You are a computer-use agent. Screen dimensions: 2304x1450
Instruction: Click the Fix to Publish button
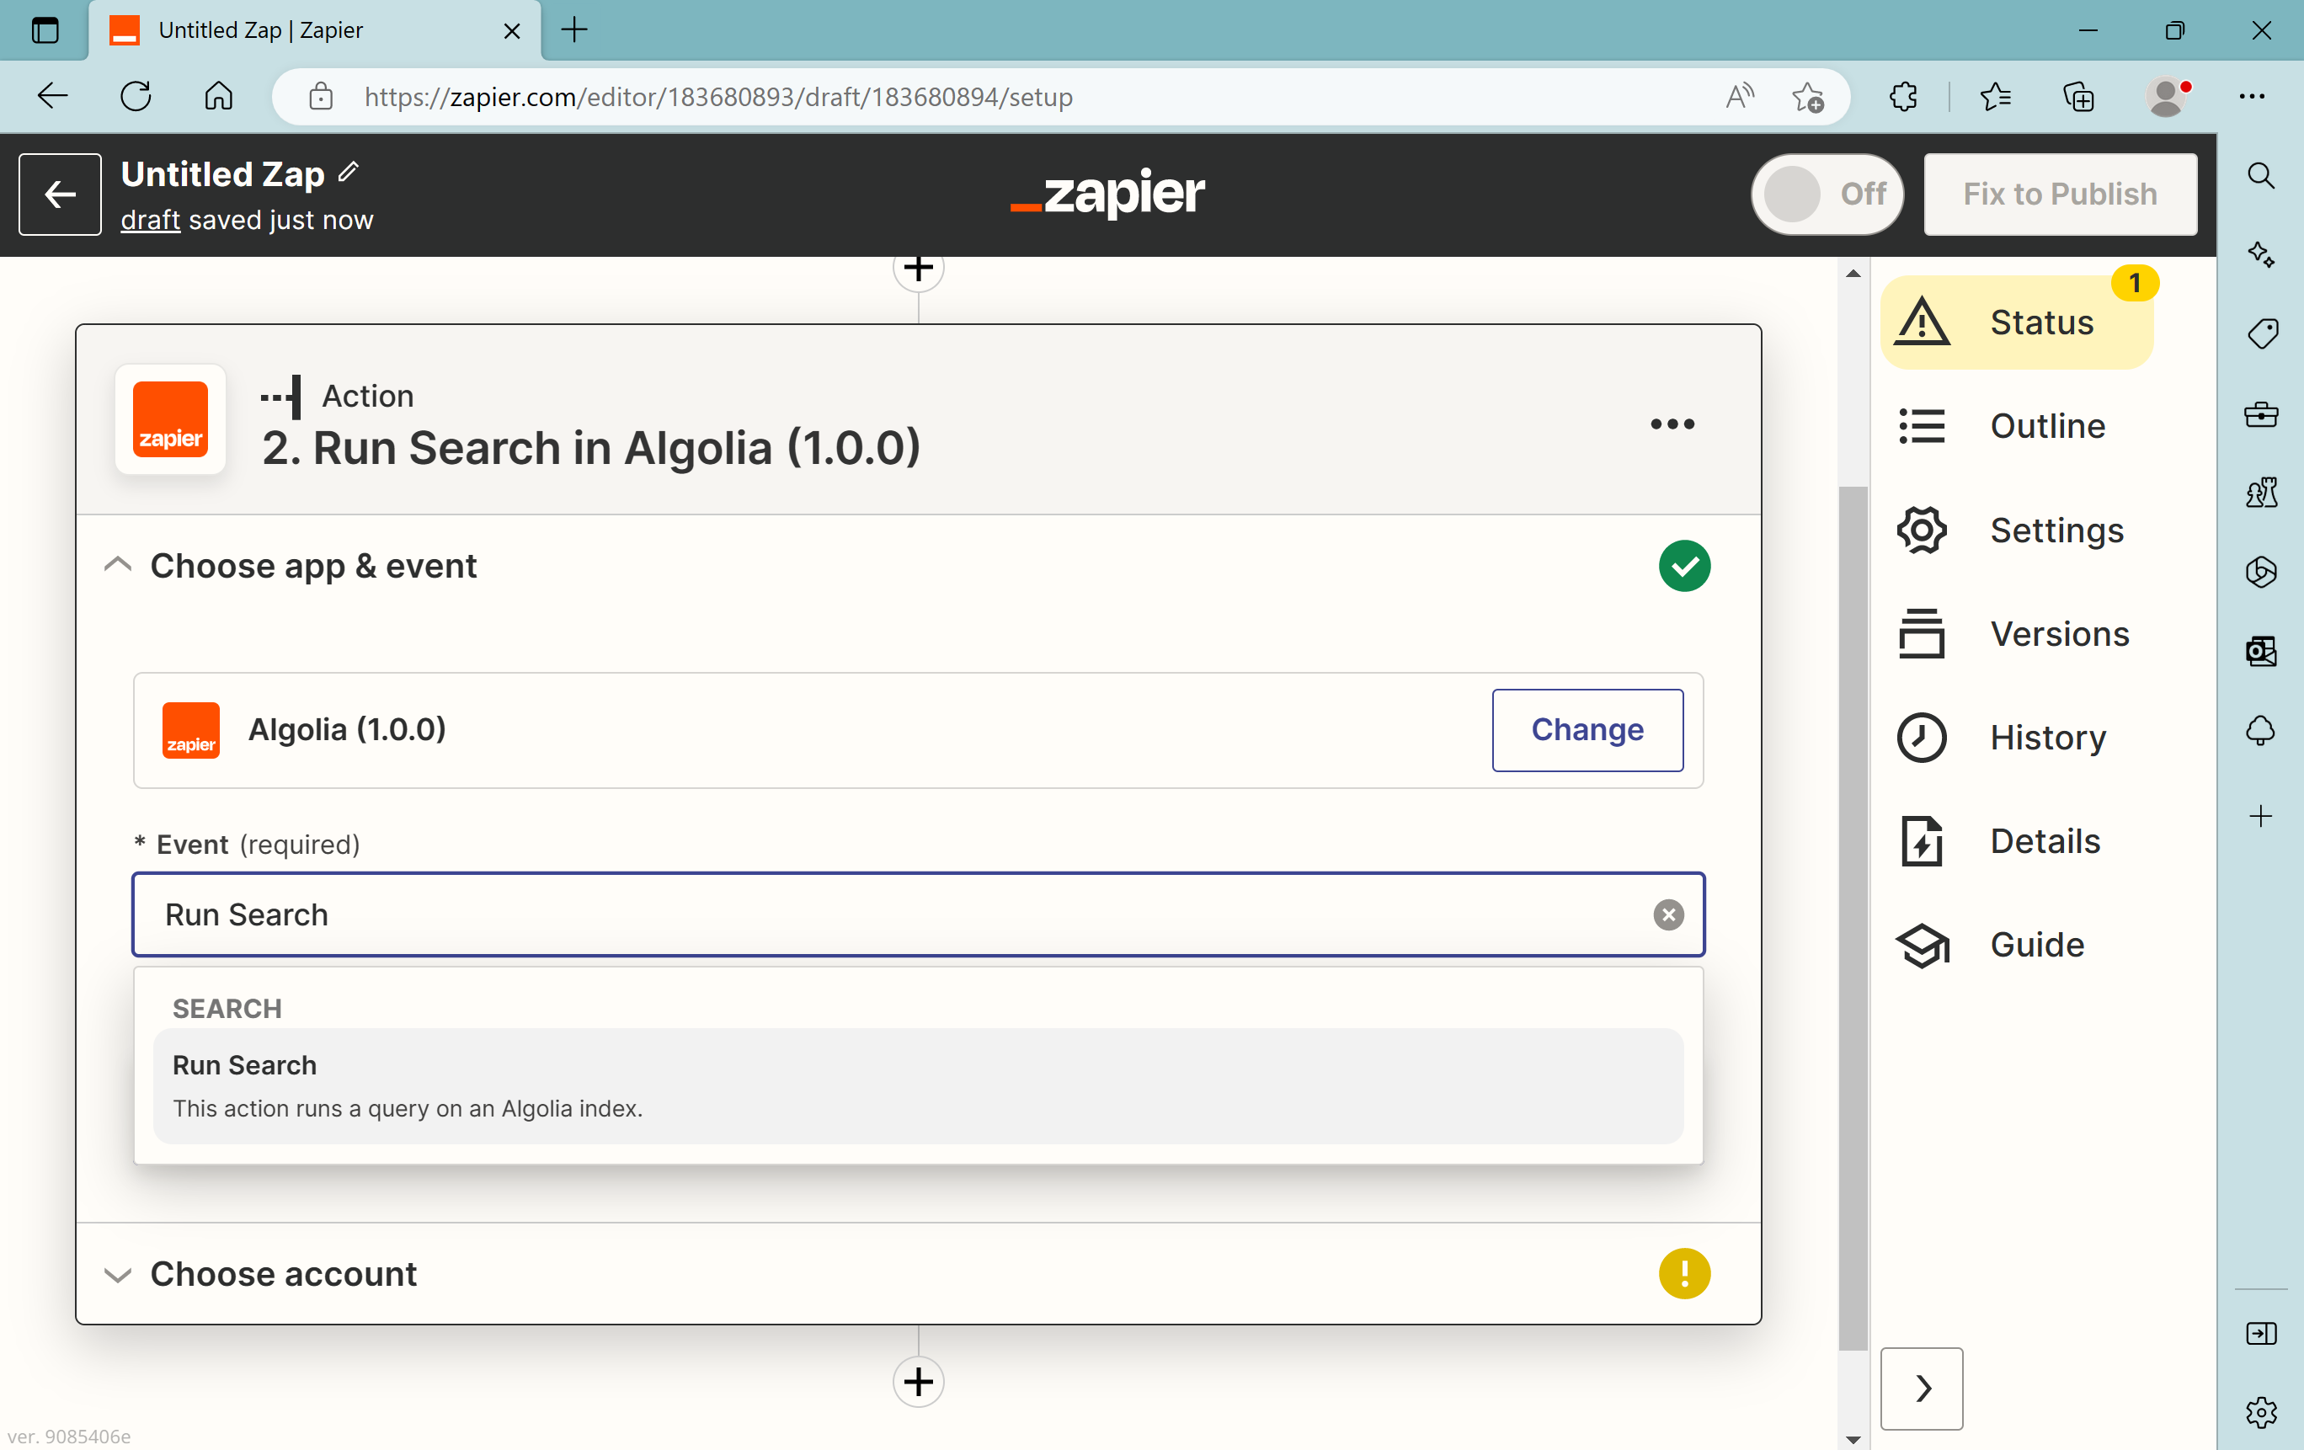pos(2060,195)
